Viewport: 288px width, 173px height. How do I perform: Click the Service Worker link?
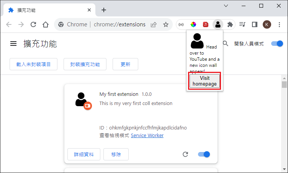tap(147, 136)
